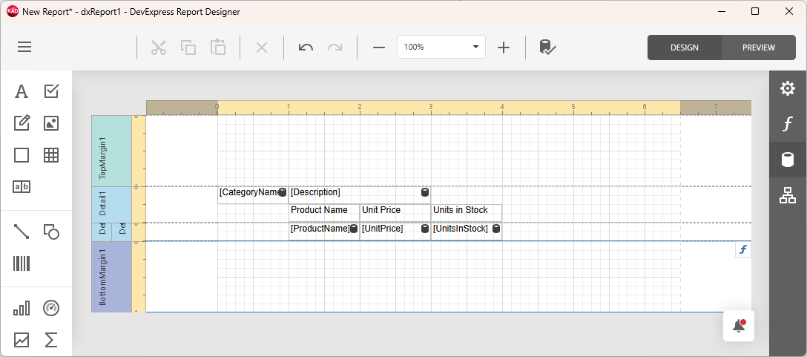
Task: Select the Product Name header cell
Action: click(x=324, y=213)
